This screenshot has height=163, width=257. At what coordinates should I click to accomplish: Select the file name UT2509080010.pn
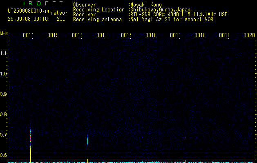29,11
